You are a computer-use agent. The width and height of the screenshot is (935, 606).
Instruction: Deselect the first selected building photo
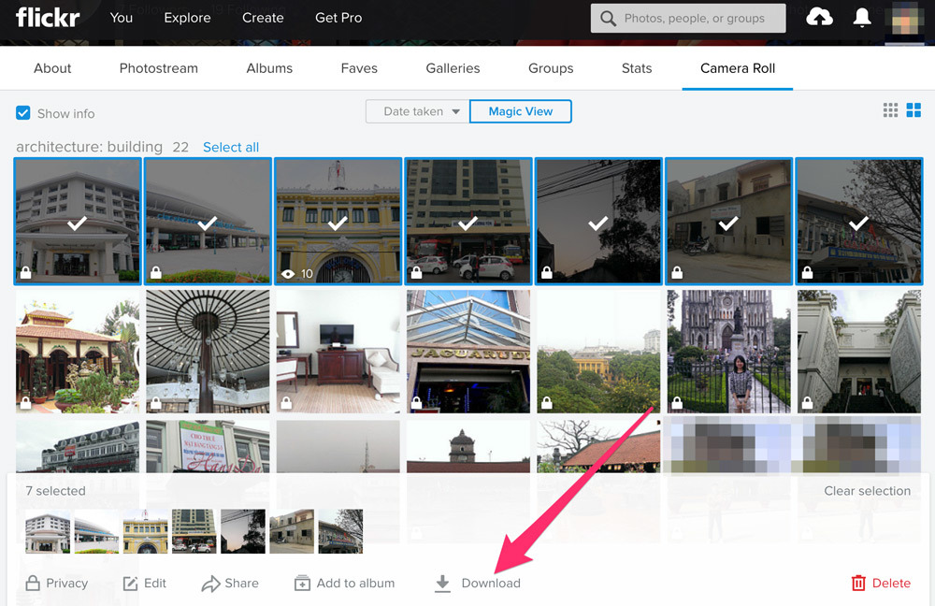78,222
